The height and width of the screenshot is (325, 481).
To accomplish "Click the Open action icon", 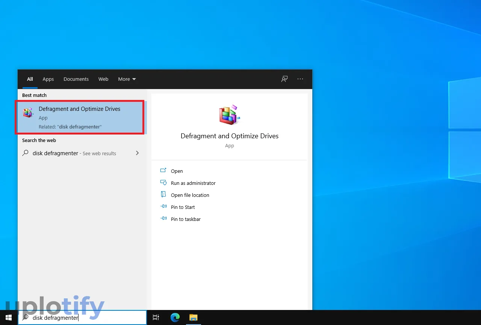I will (x=163, y=171).
